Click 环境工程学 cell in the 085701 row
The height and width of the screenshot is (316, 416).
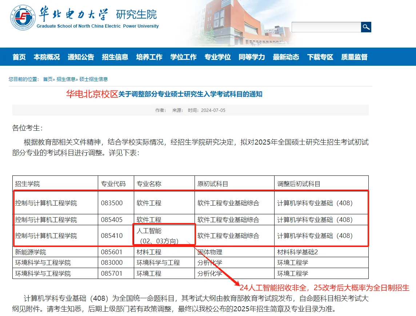click(x=321, y=273)
